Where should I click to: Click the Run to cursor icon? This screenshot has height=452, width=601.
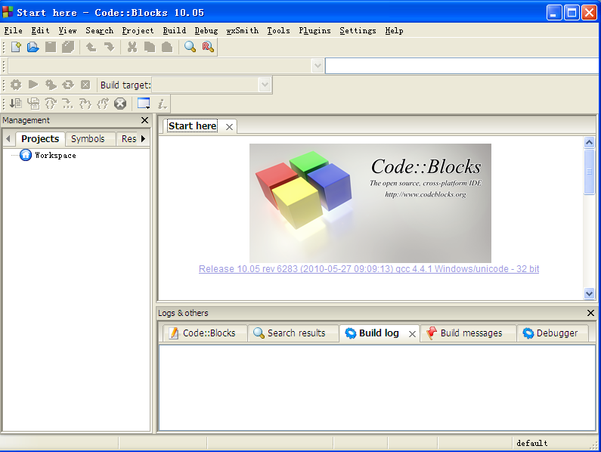point(33,103)
